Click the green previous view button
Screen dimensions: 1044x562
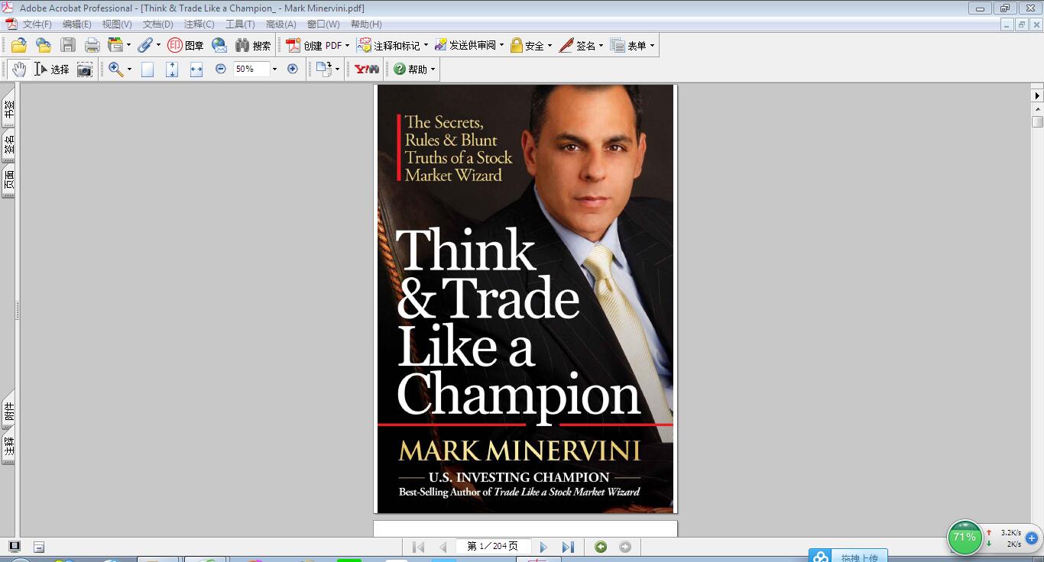tap(601, 547)
